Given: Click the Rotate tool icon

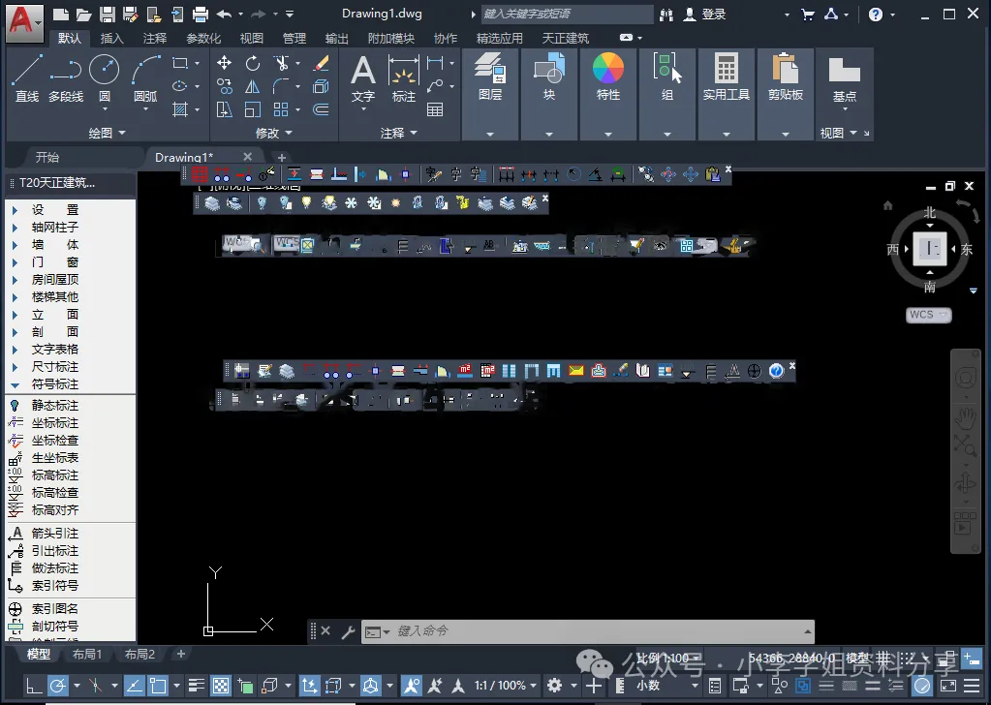Looking at the screenshot, I should pyautogui.click(x=252, y=63).
